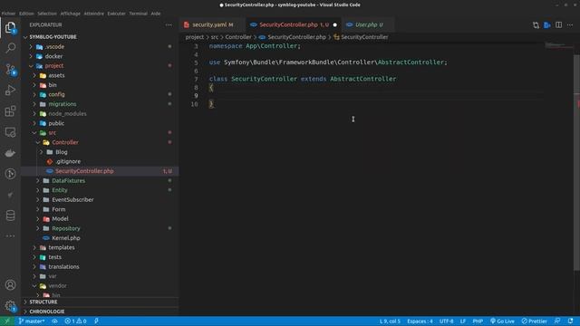Viewport: 580px width, 326px height.
Task: Open Run and Debug view icon
Action: pos(10,91)
